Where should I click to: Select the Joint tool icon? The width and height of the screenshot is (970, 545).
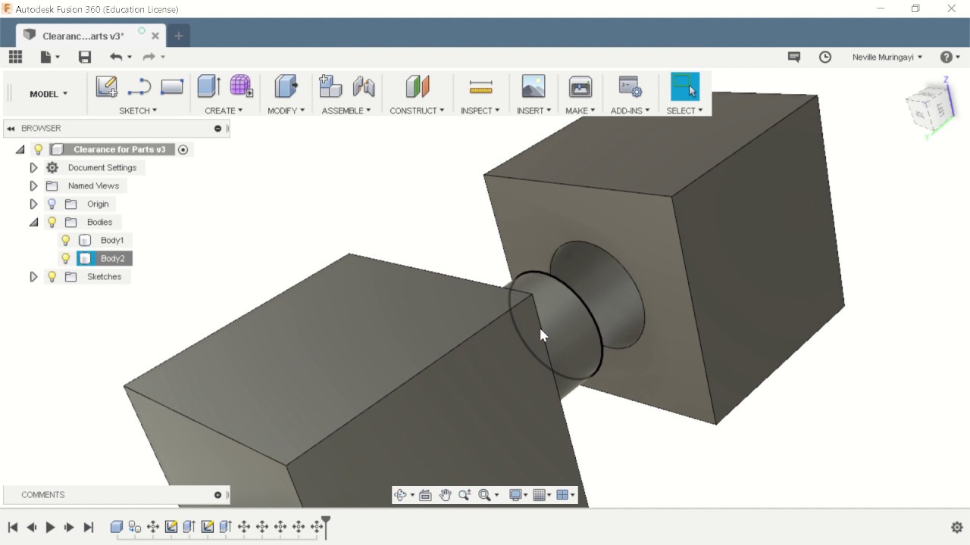point(364,86)
